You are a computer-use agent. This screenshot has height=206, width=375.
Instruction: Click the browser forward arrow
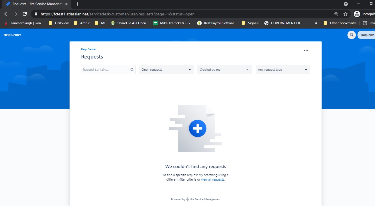click(x=15, y=14)
